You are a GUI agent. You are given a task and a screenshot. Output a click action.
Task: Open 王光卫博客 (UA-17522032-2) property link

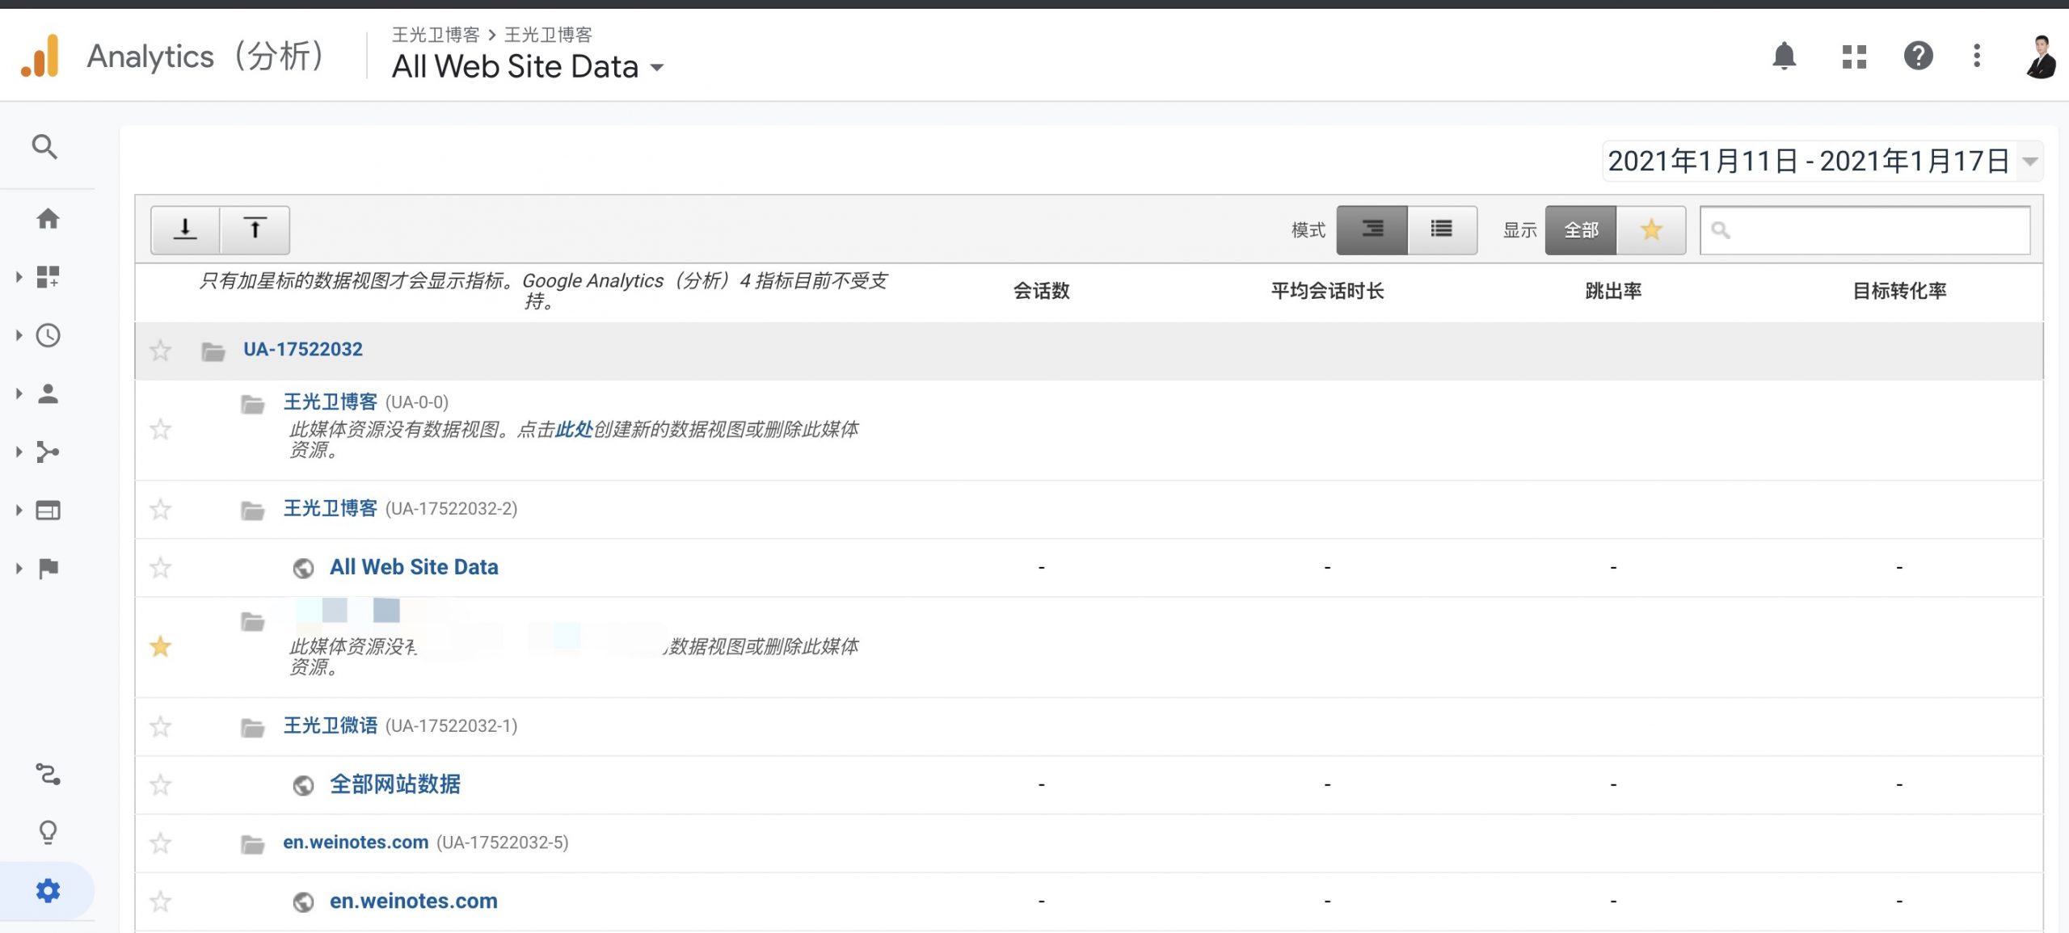pyautogui.click(x=330, y=508)
